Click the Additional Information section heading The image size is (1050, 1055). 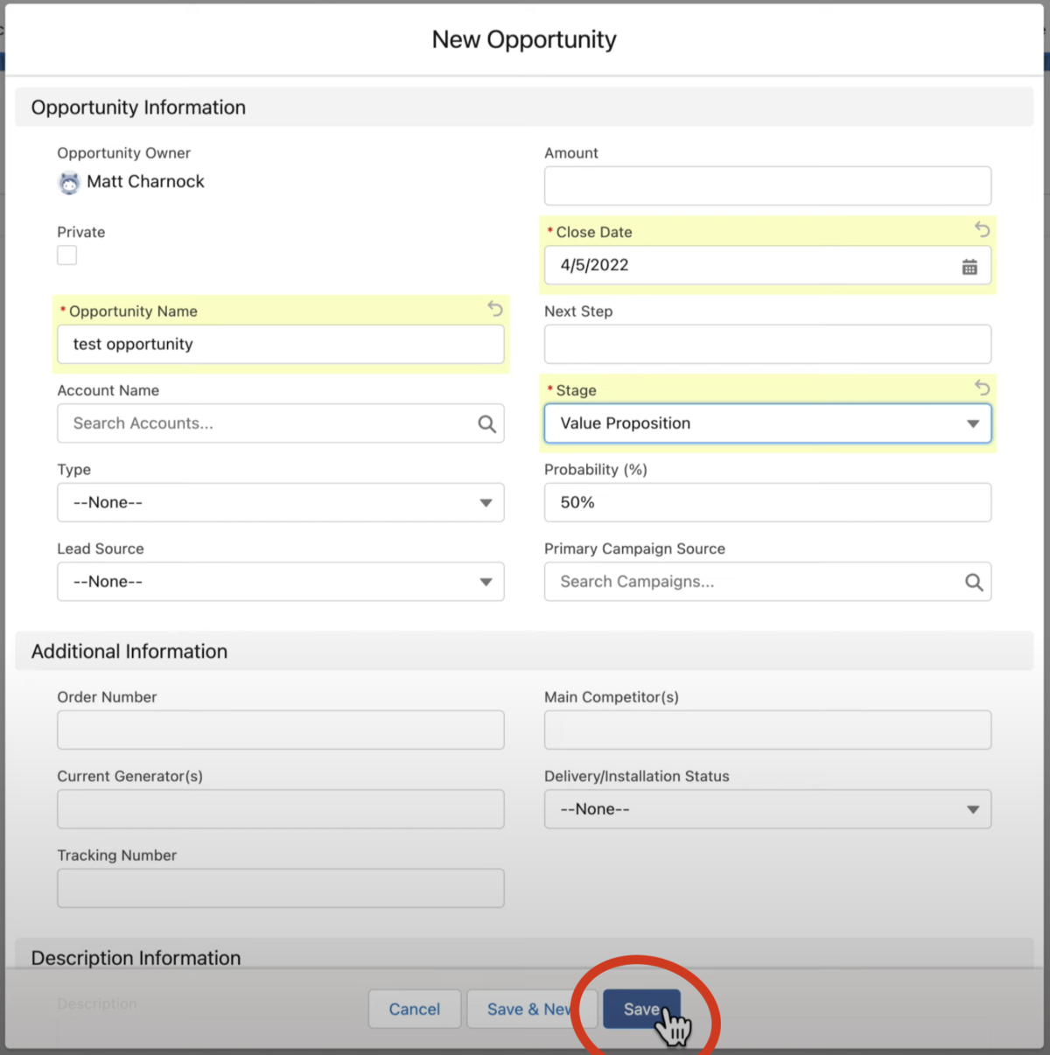[129, 651]
